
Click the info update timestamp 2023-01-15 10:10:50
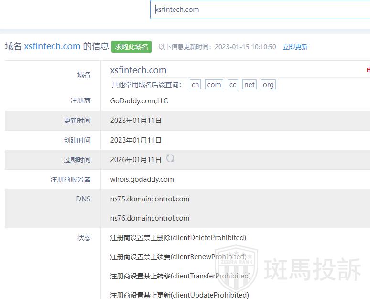(245, 47)
